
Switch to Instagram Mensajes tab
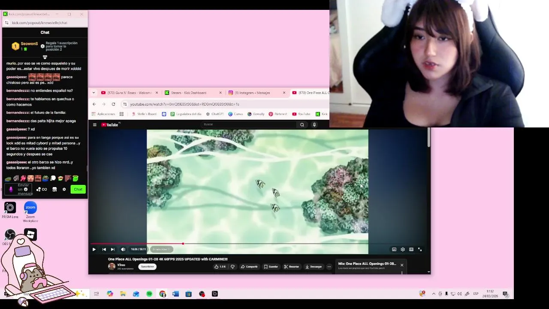[257, 93]
